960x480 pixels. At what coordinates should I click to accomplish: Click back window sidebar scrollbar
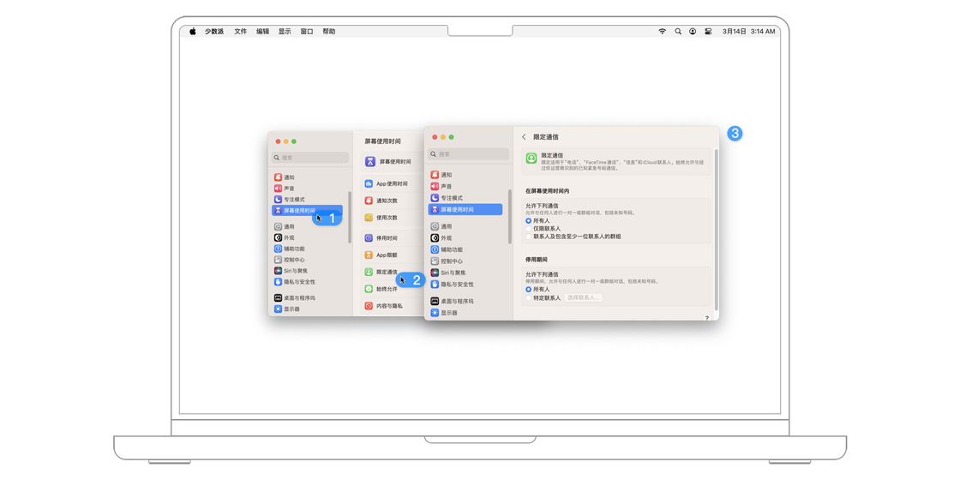click(350, 217)
